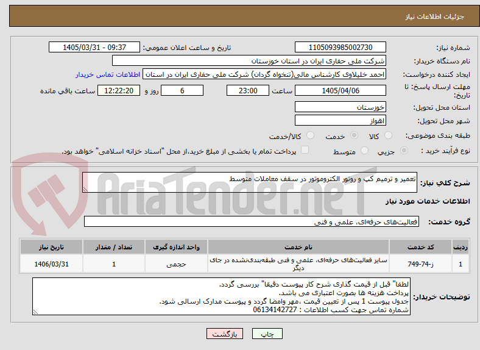
Task: Click the استان محل تحویل label
Action: click(x=442, y=107)
